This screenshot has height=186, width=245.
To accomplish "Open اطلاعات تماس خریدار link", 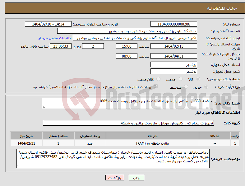I will (55, 38).
